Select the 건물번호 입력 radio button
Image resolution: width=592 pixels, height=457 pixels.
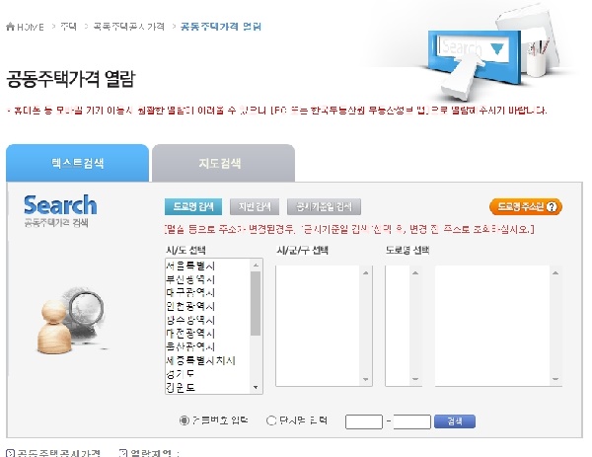click(x=184, y=420)
